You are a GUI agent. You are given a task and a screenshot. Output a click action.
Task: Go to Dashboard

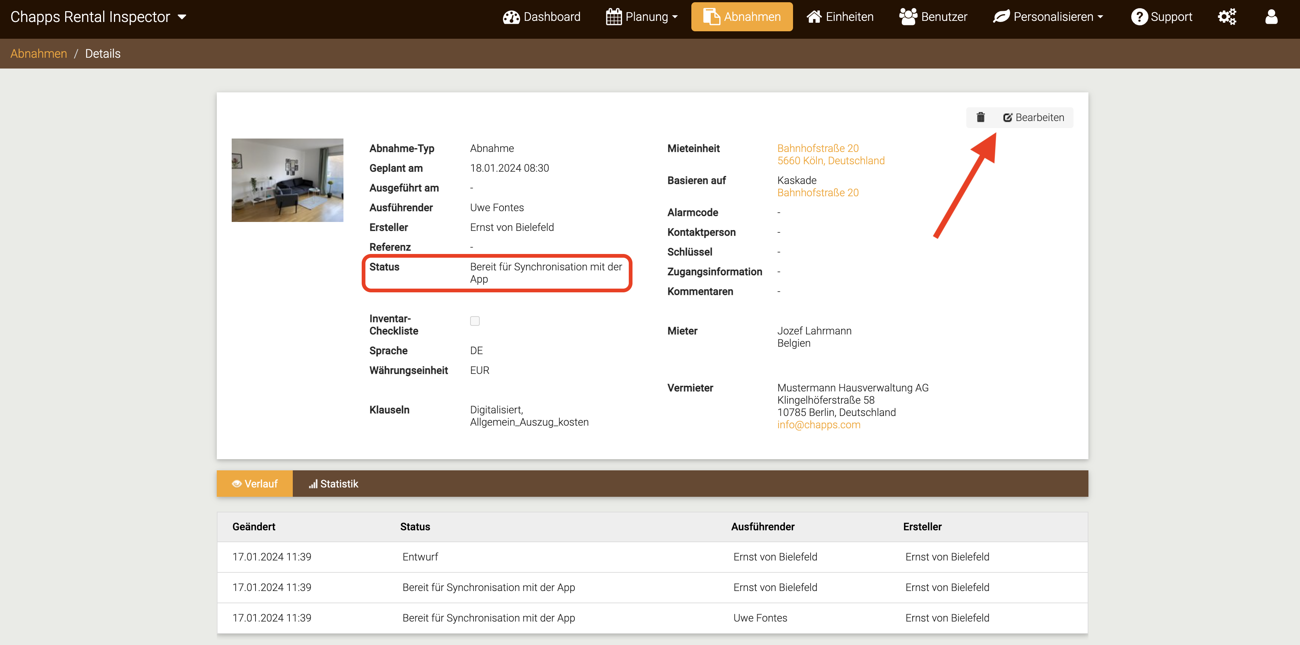click(x=542, y=17)
